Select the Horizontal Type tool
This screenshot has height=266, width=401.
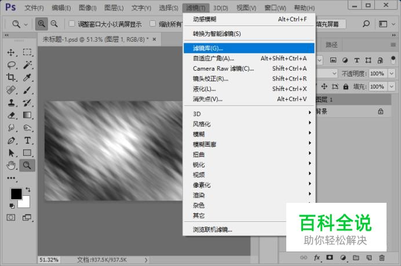27,140
